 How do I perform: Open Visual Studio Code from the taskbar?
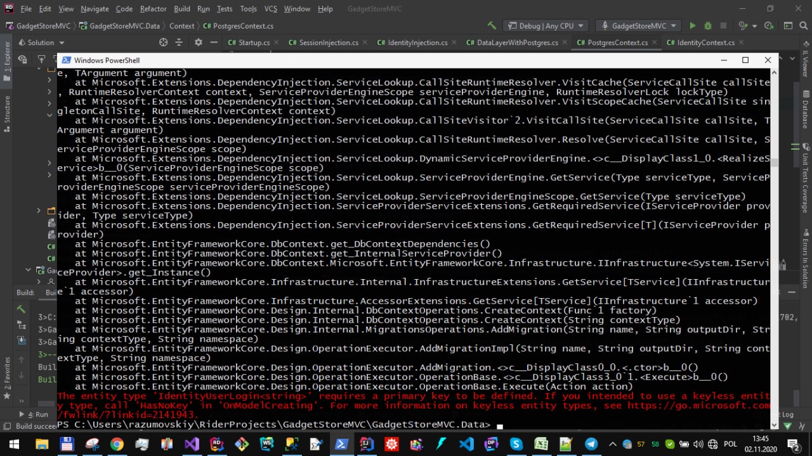point(466,444)
